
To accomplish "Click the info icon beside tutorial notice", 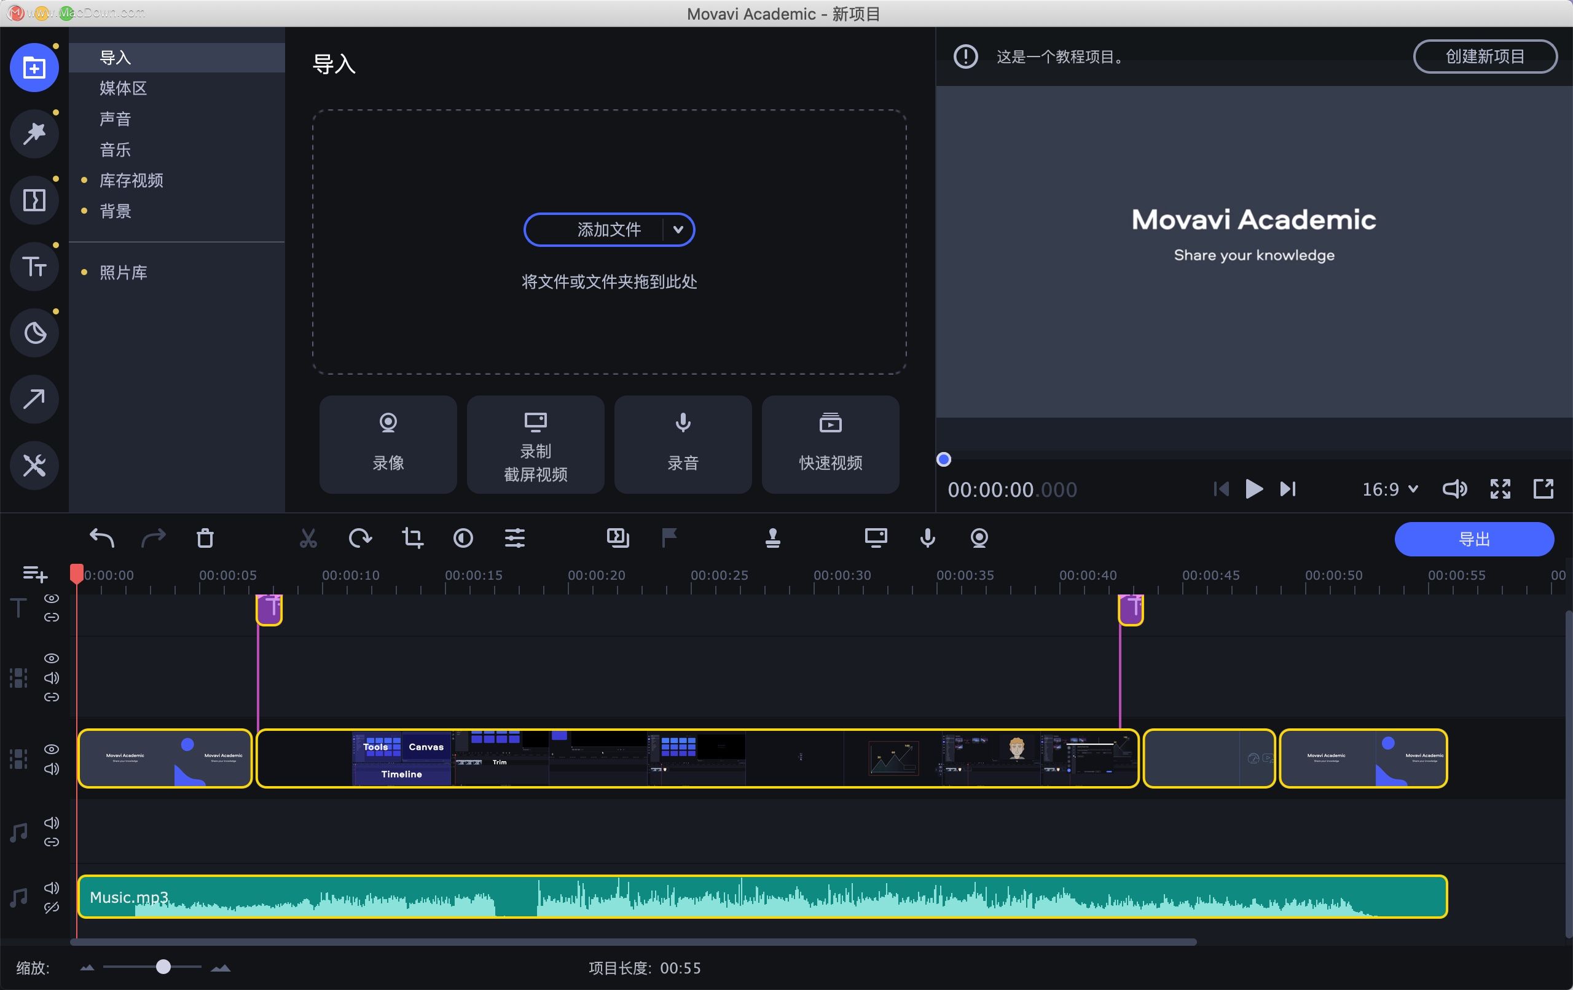I will (x=965, y=57).
